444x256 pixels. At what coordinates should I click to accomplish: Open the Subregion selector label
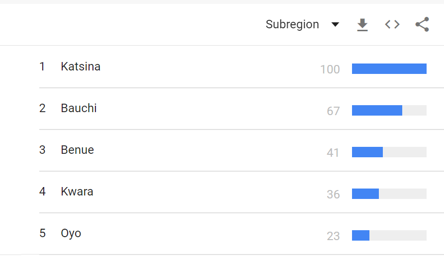(292, 24)
